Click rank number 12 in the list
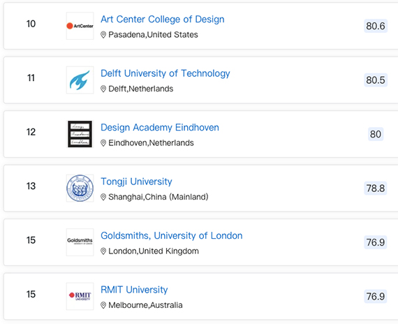 pos(31,132)
